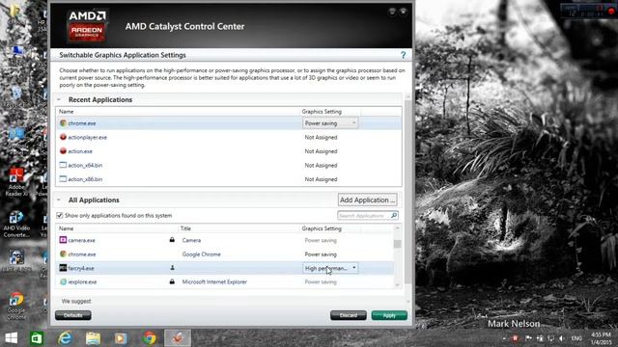Click the lock icon beside Microsoft Internet Explorer
The height and width of the screenshot is (347, 618).
click(172, 281)
